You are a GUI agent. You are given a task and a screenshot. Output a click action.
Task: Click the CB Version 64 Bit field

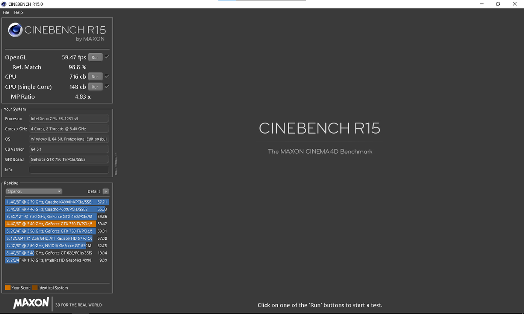point(69,149)
